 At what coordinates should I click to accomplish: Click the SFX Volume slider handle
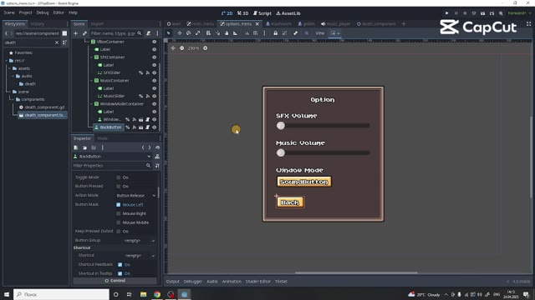pyautogui.click(x=281, y=126)
